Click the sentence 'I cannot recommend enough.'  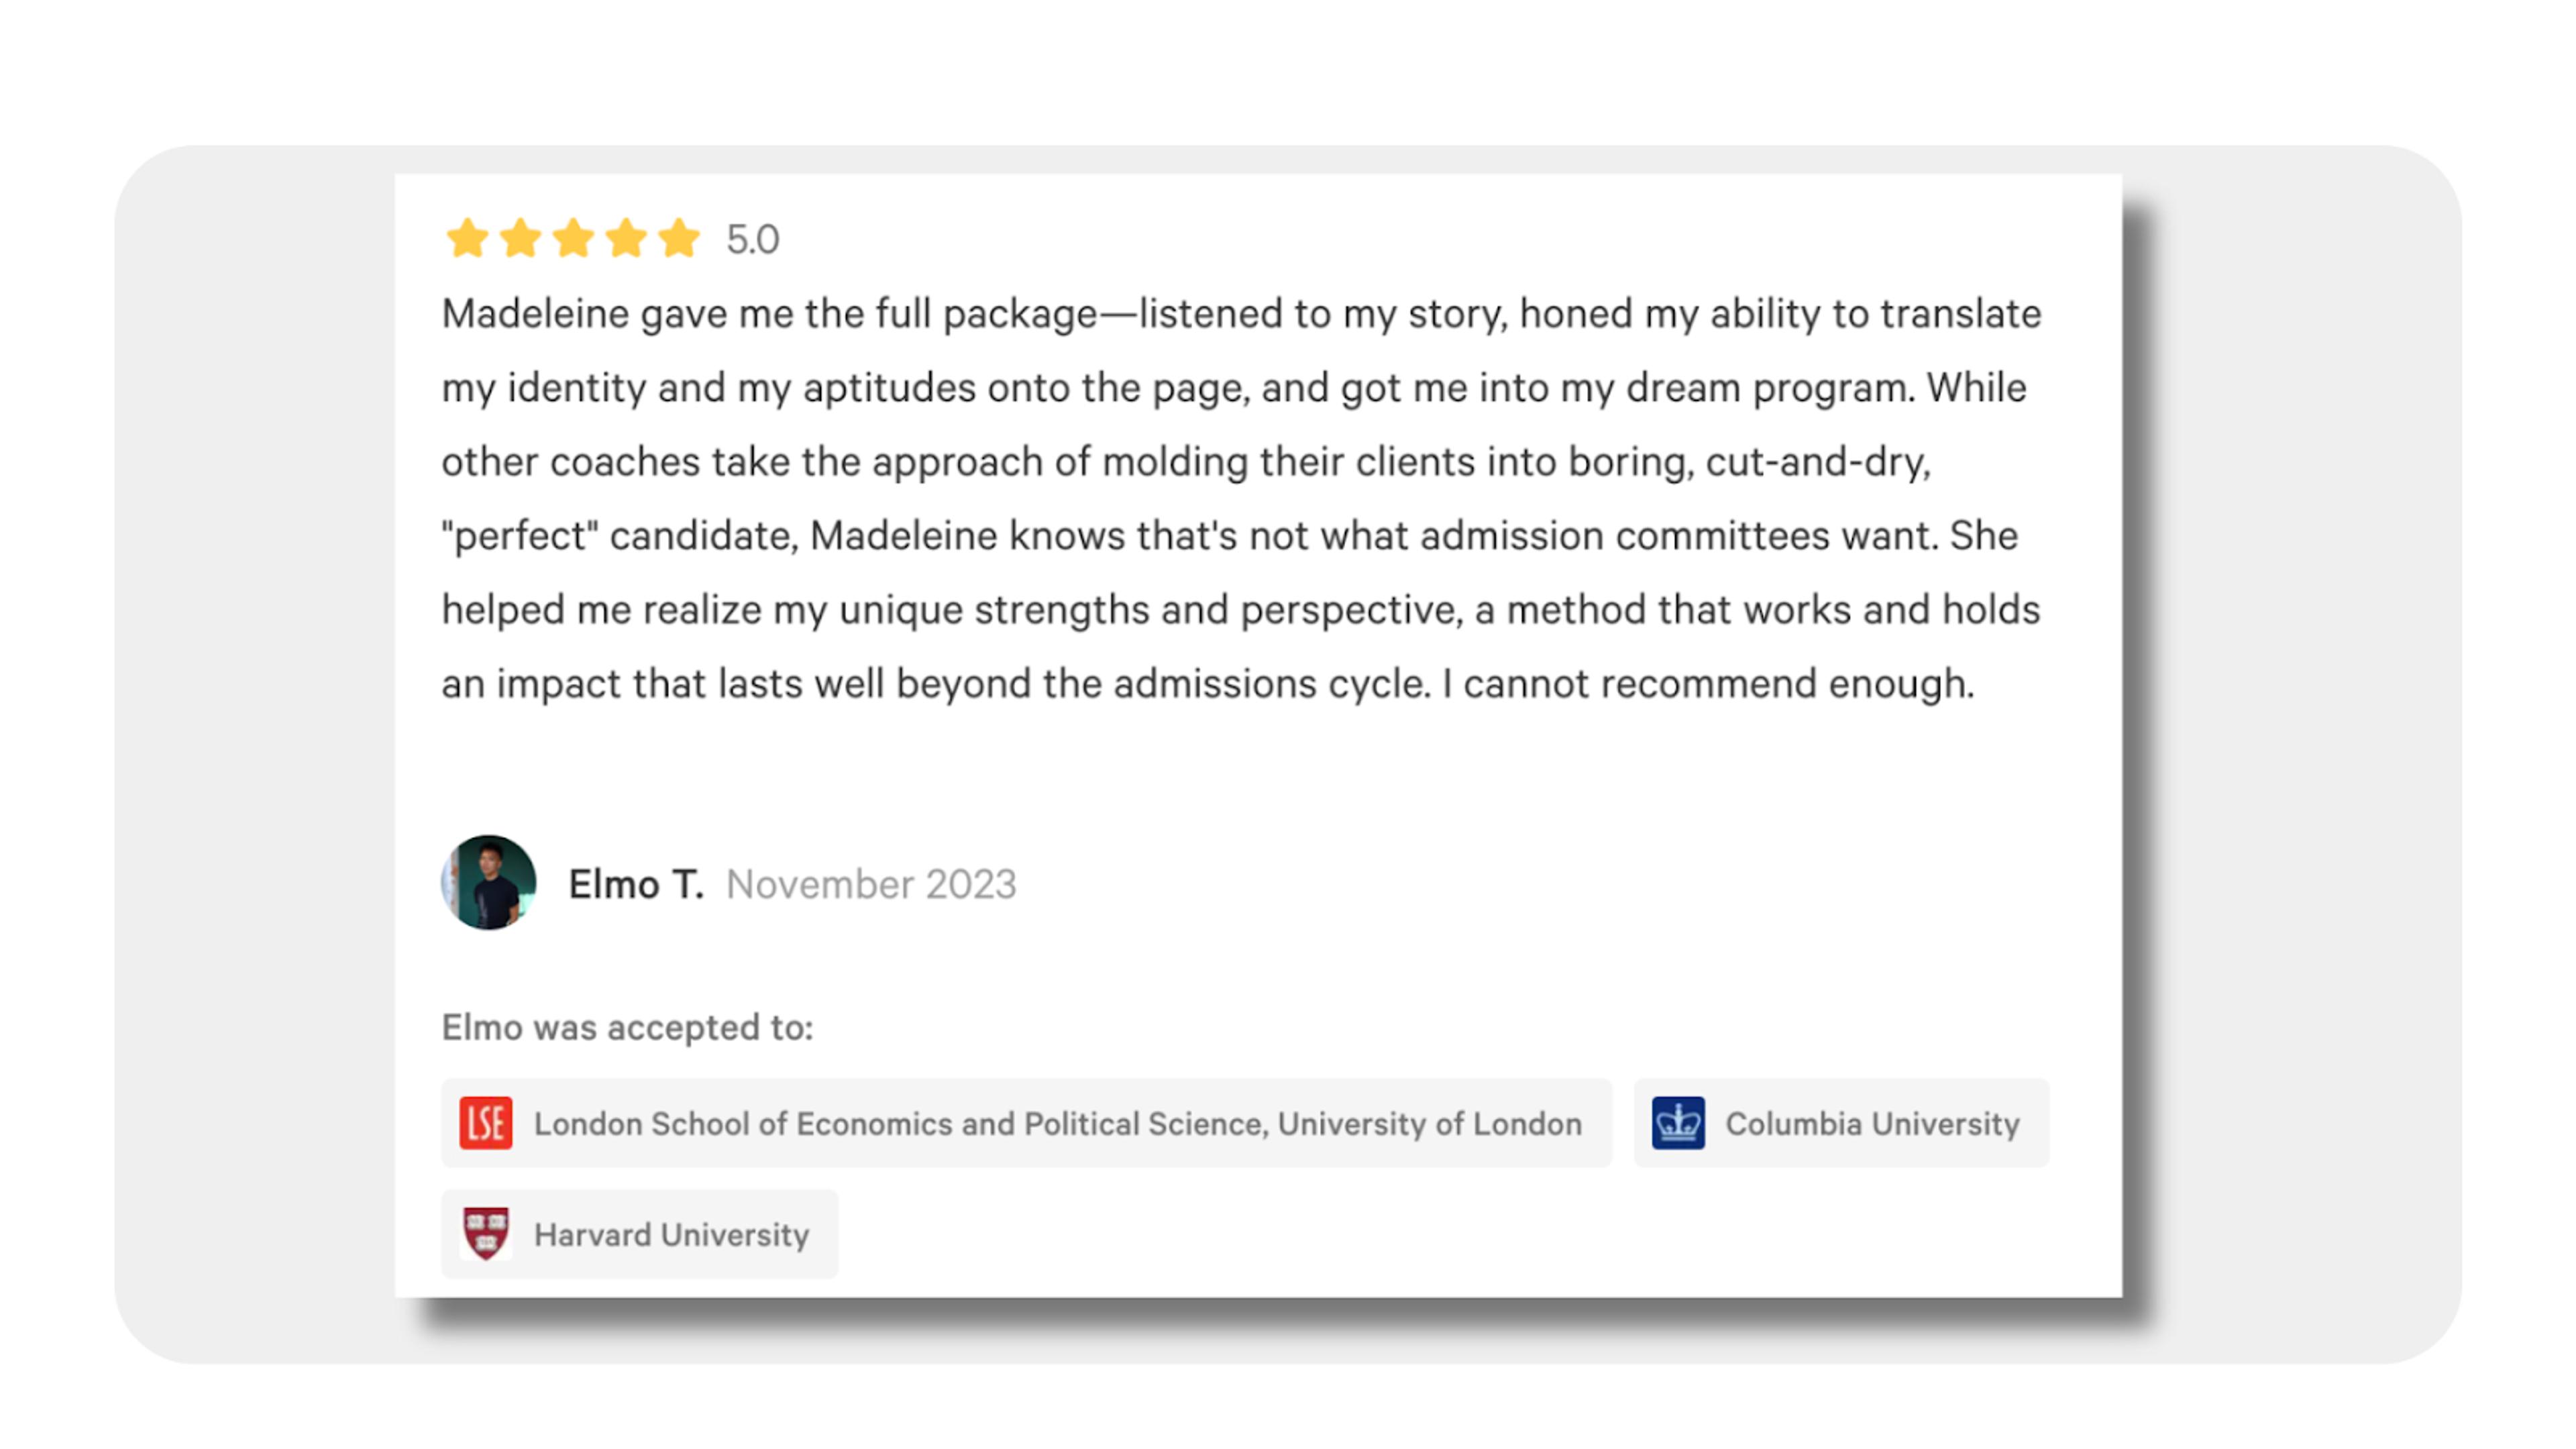point(1708,684)
